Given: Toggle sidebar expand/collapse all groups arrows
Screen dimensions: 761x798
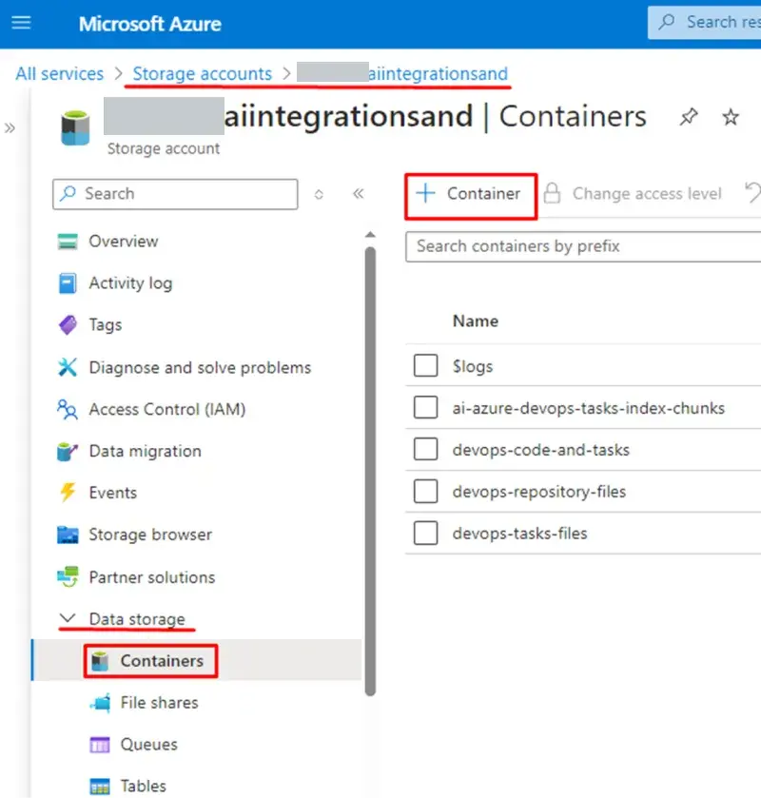Looking at the screenshot, I should tap(319, 194).
